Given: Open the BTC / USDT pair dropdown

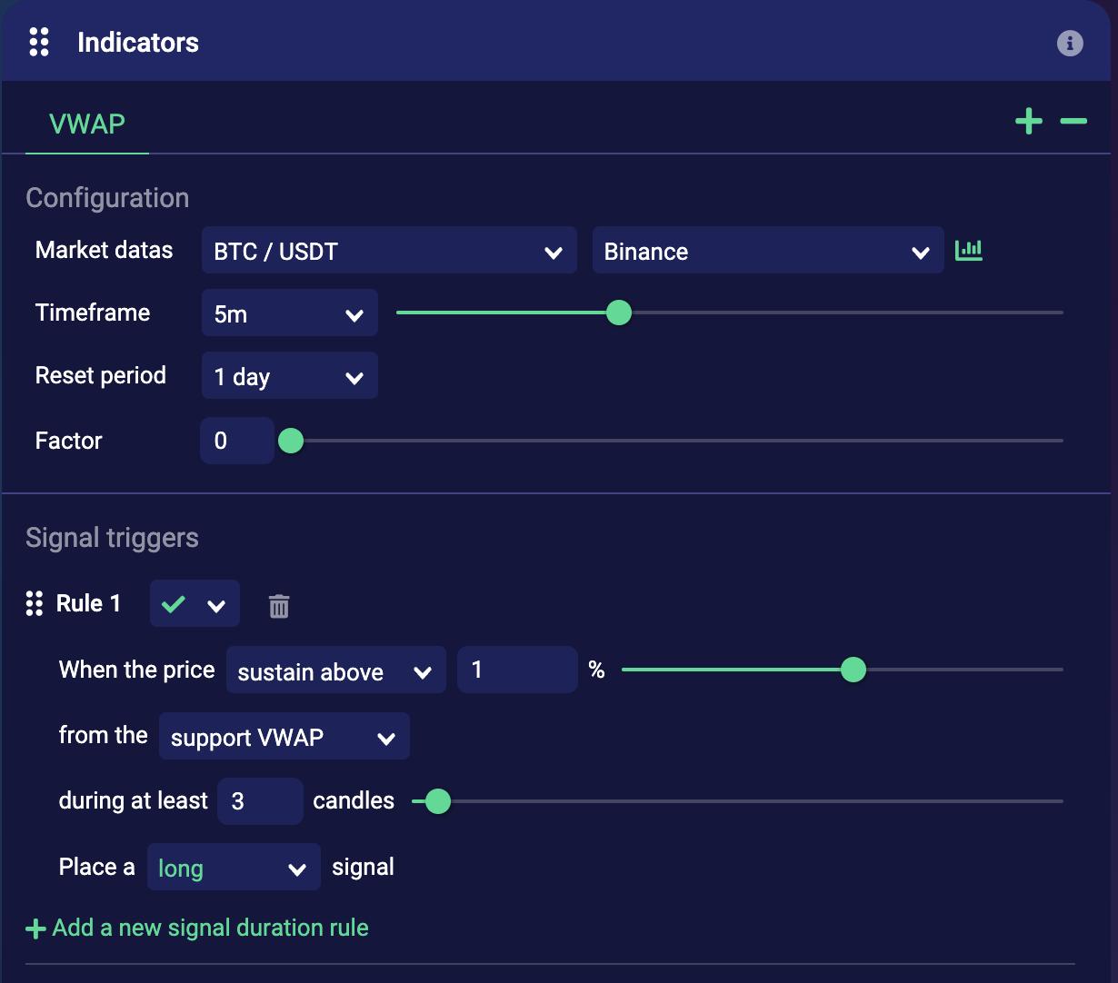Looking at the screenshot, I should (x=389, y=251).
